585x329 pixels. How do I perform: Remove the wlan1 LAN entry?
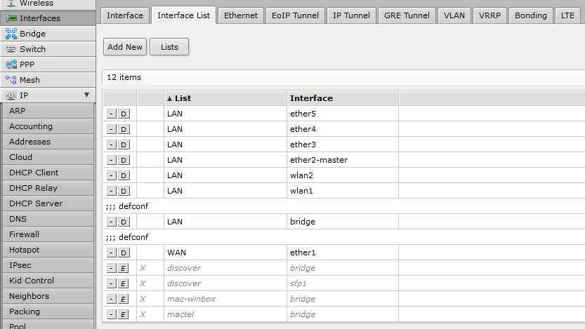[111, 191]
